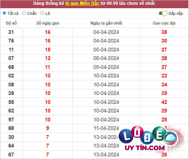Click date 11-04-2024 in row 88
This screenshot has width=189, height=159.
pos(106,128)
